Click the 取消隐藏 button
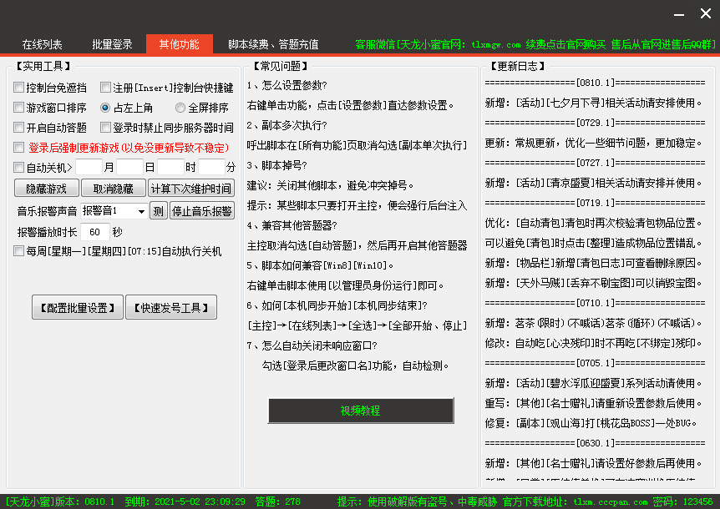Screen dimensions: 720x509 (x=114, y=189)
